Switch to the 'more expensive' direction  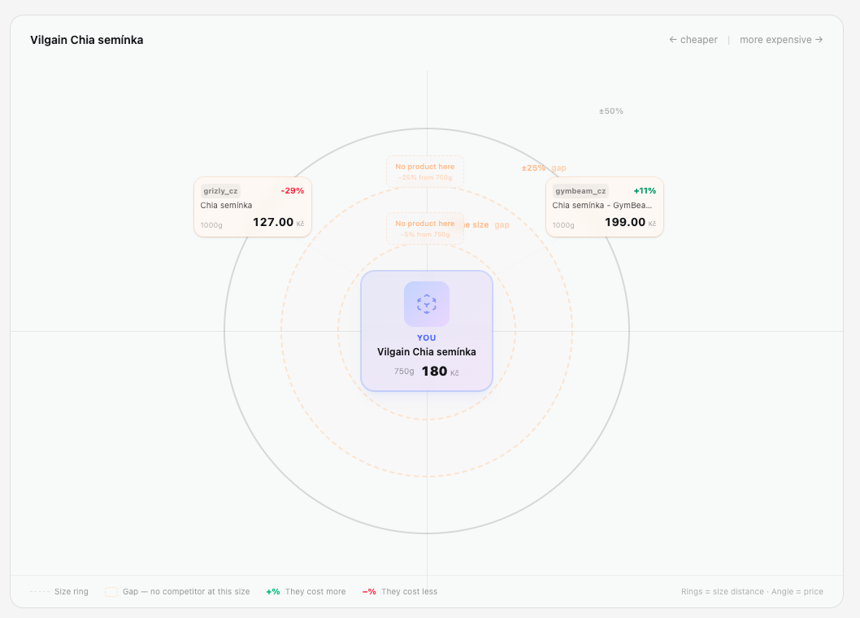[781, 39]
